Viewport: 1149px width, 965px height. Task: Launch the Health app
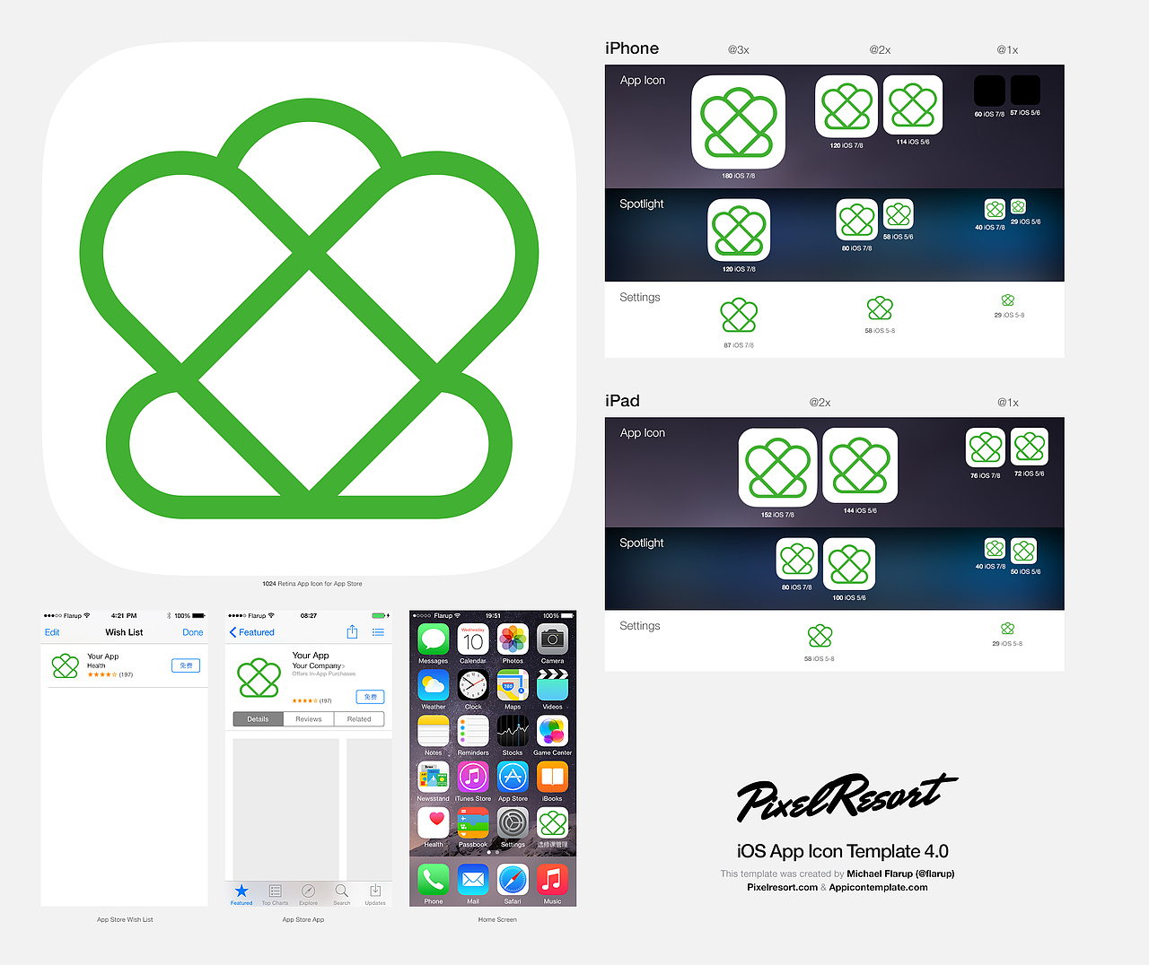click(x=434, y=822)
